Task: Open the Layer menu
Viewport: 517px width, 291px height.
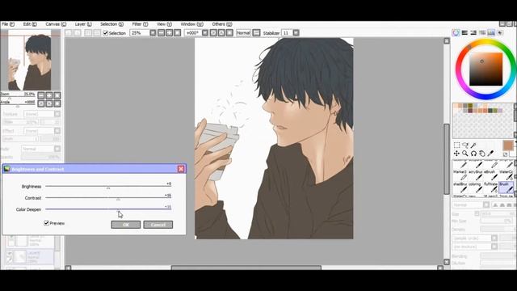Action: coord(83,24)
